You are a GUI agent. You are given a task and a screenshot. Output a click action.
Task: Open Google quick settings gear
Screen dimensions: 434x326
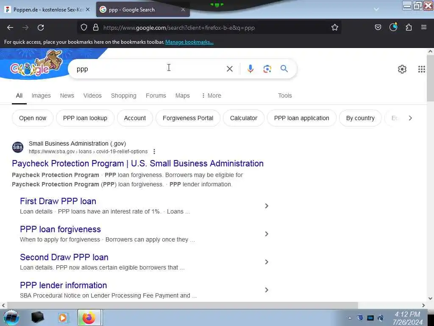pos(402,69)
